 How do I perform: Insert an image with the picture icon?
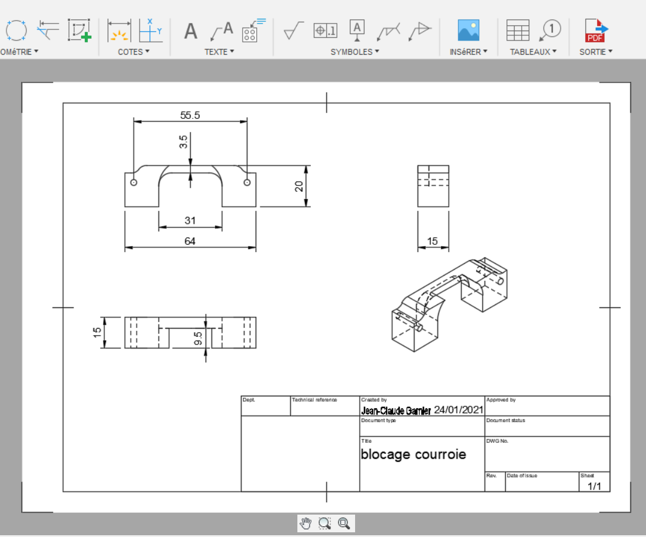[468, 30]
